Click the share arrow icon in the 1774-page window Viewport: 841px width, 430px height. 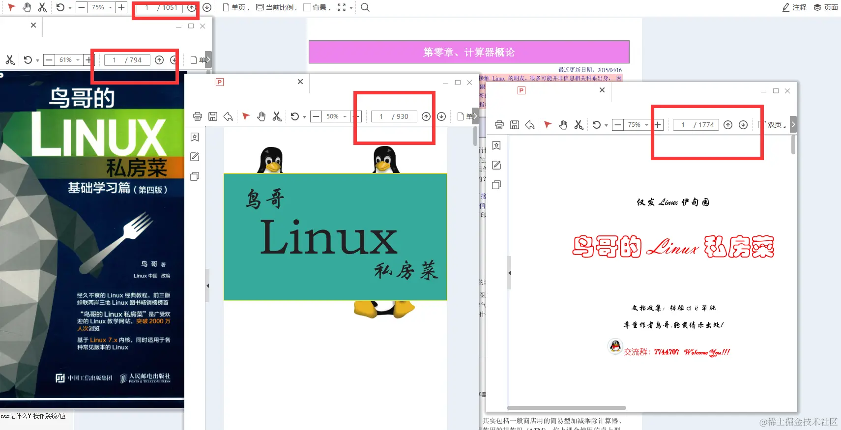(x=530, y=125)
